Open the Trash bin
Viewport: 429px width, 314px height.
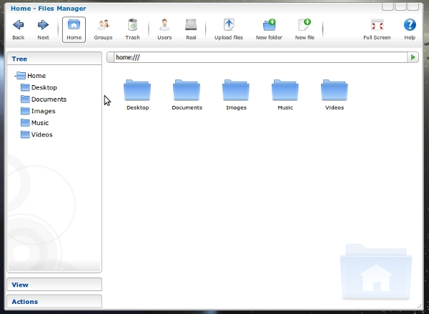132,29
